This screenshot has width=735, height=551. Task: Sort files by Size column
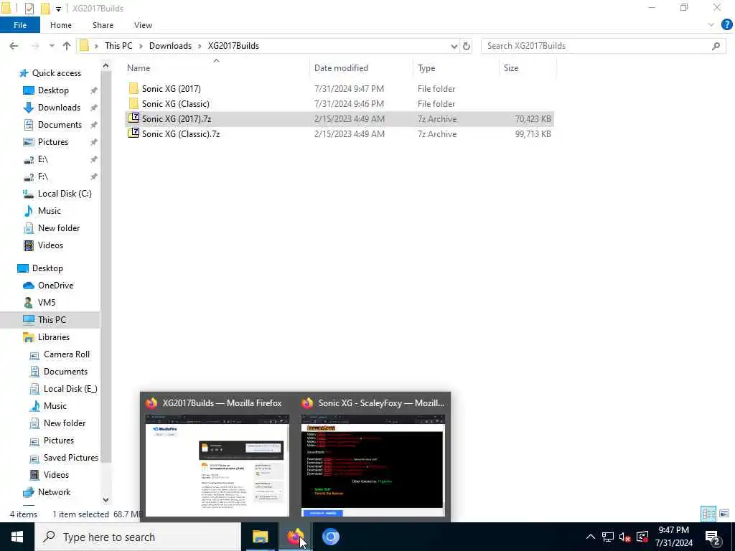click(x=528, y=68)
